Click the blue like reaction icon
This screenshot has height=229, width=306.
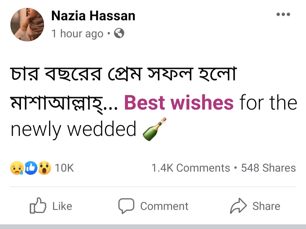click(31, 168)
